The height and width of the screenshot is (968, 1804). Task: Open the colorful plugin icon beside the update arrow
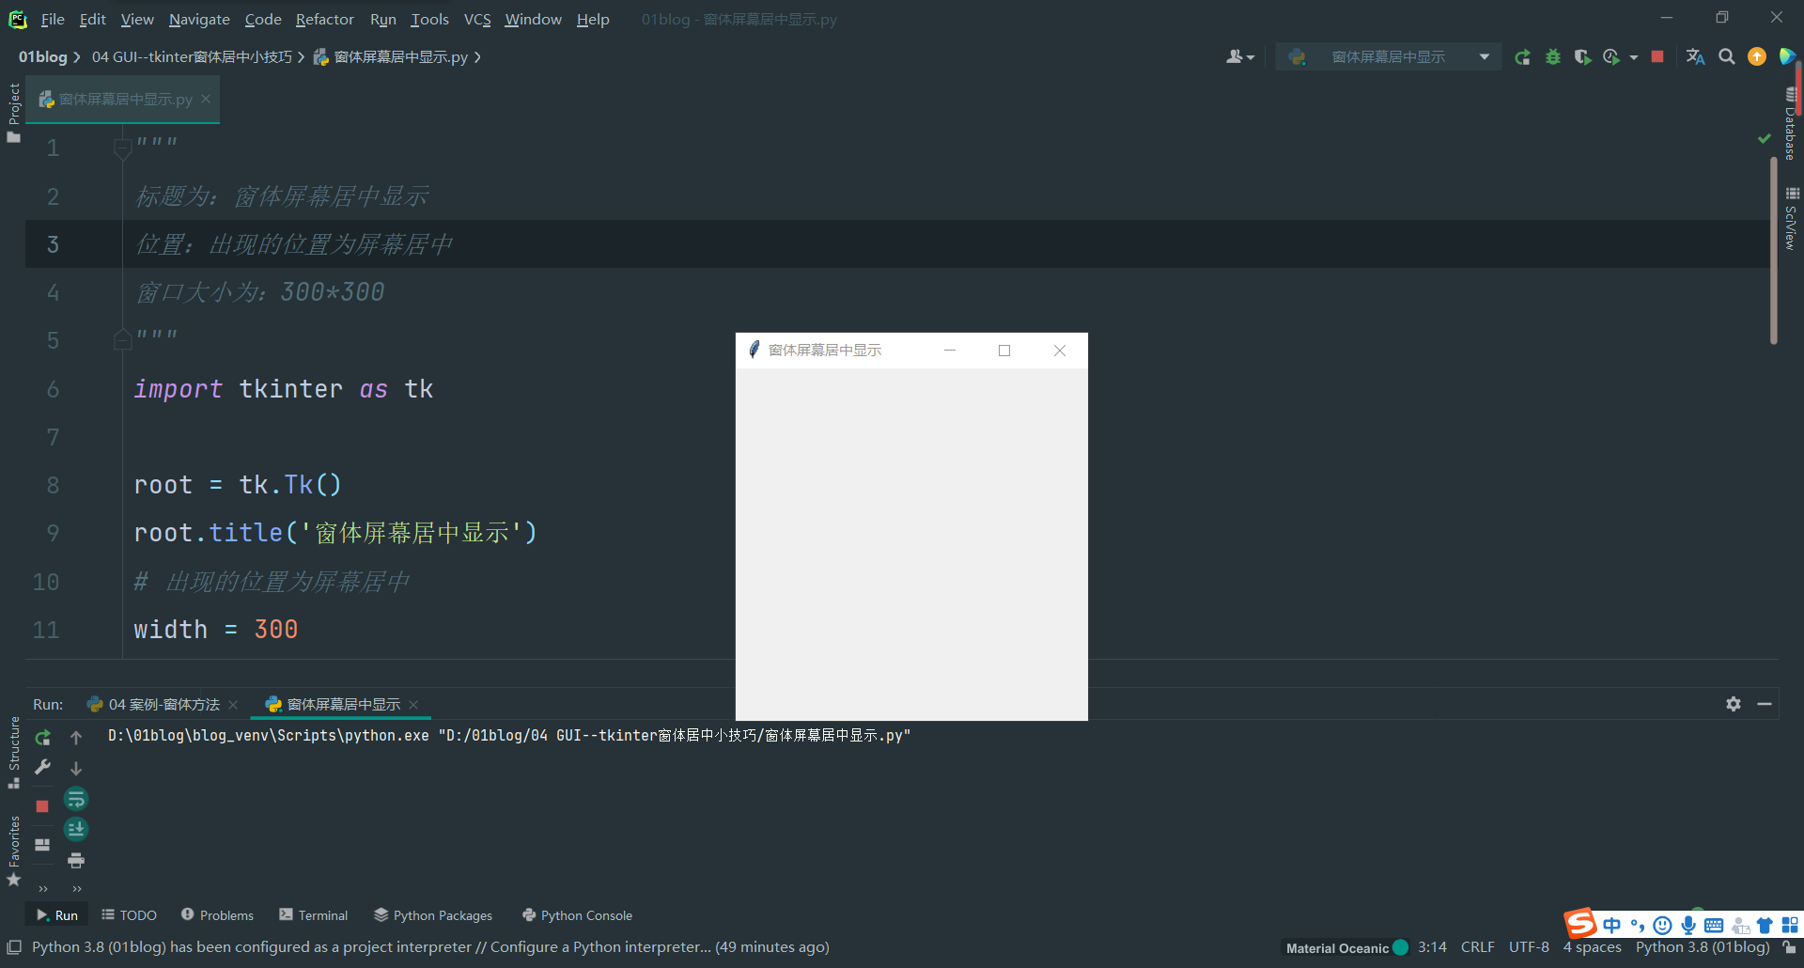(1786, 57)
